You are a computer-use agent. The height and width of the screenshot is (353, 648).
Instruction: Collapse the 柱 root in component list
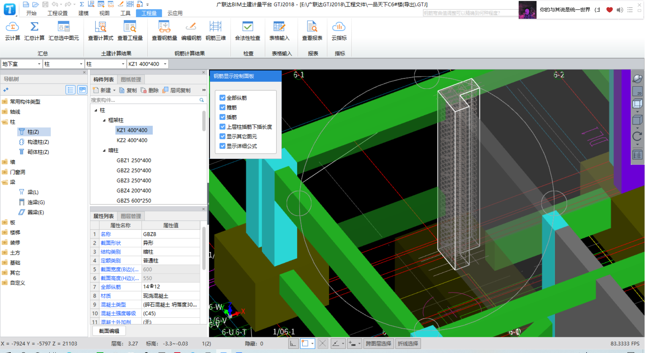96,110
